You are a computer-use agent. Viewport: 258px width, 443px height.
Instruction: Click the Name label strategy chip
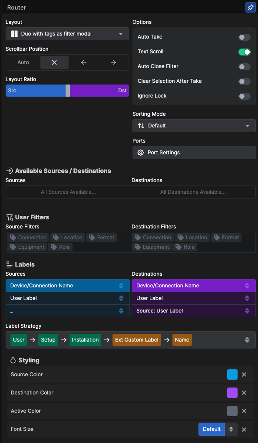(x=182, y=340)
